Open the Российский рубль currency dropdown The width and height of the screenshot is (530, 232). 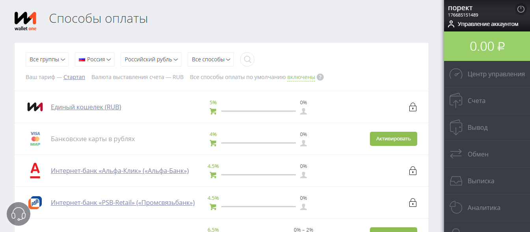point(151,59)
